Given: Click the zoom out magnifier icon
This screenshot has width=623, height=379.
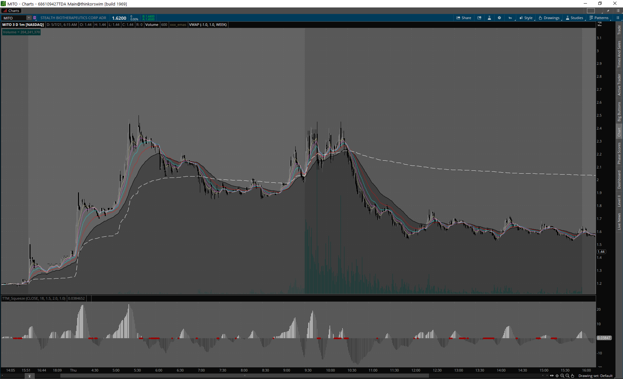Looking at the screenshot, I should [x=568, y=376].
